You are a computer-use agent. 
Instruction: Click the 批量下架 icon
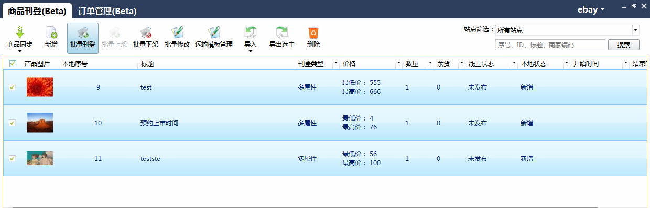point(146,32)
